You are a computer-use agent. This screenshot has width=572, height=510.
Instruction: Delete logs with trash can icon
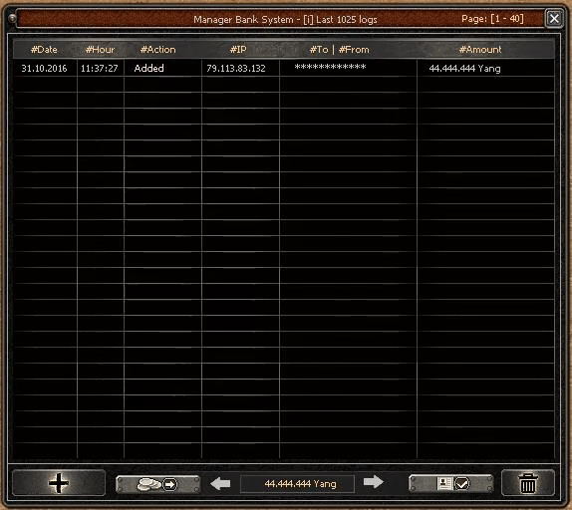click(x=528, y=483)
